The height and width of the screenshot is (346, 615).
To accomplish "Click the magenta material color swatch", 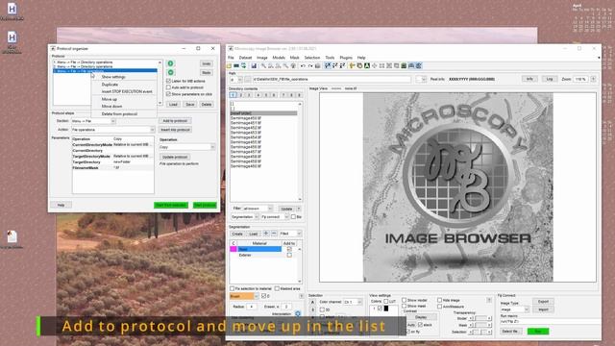I will coord(234,249).
